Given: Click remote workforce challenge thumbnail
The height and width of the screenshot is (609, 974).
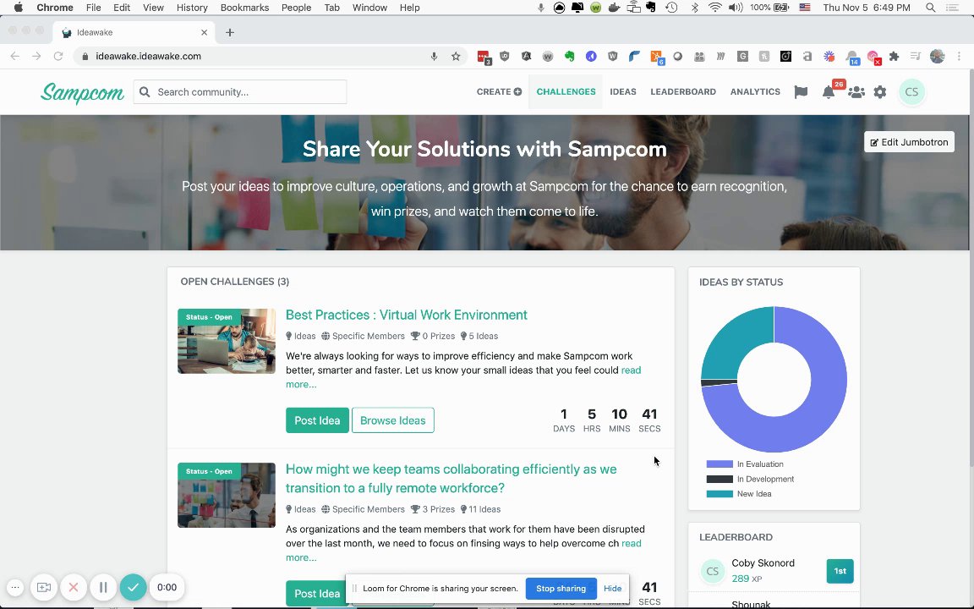Looking at the screenshot, I should [x=226, y=496].
